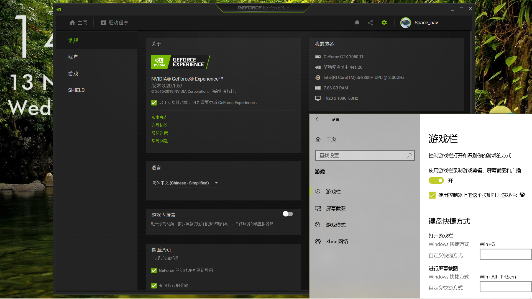Go to 主页 in Windows Settings
This screenshot has height=299, width=532.
[x=365, y=139]
